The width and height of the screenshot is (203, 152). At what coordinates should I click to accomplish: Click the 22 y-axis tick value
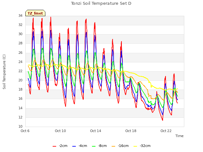(x=20, y=71)
